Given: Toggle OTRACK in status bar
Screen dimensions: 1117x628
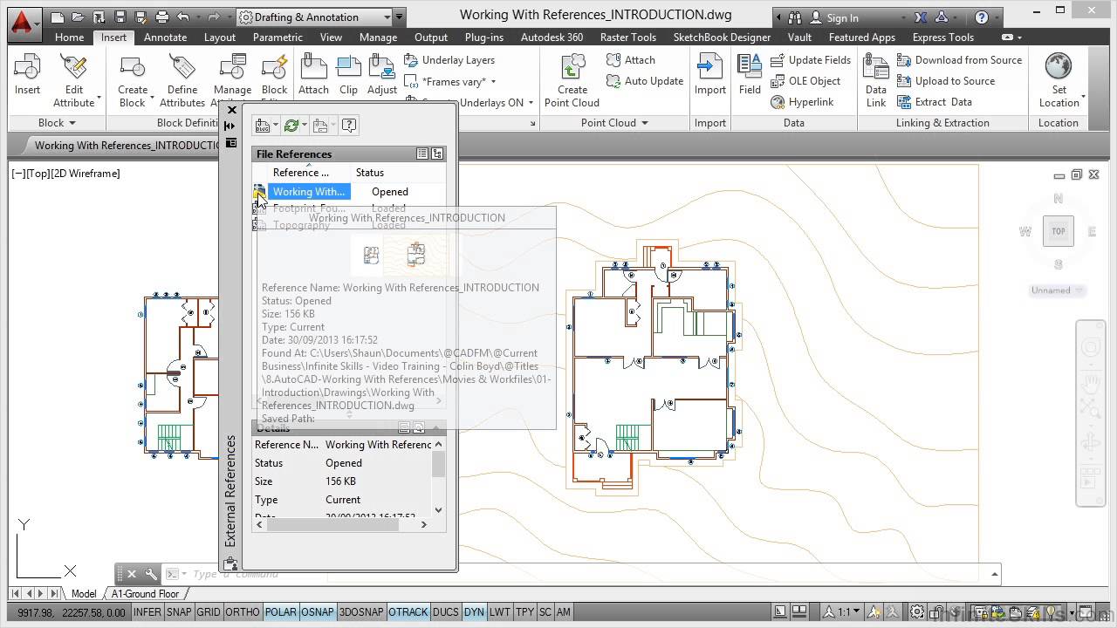Looking at the screenshot, I should click(408, 612).
